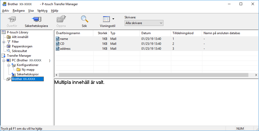Click the left arrow of horizontal scrollbar
259x131 pixels.
point(56,75)
